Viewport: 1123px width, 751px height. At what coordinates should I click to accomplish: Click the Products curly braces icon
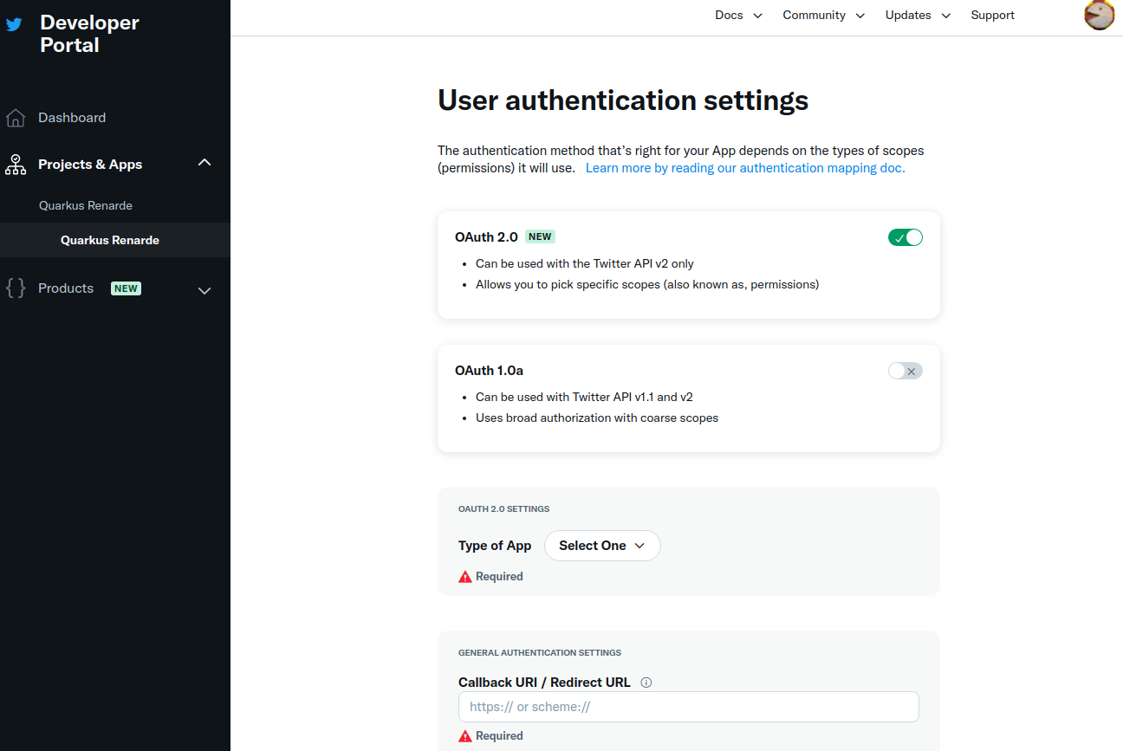[16, 288]
